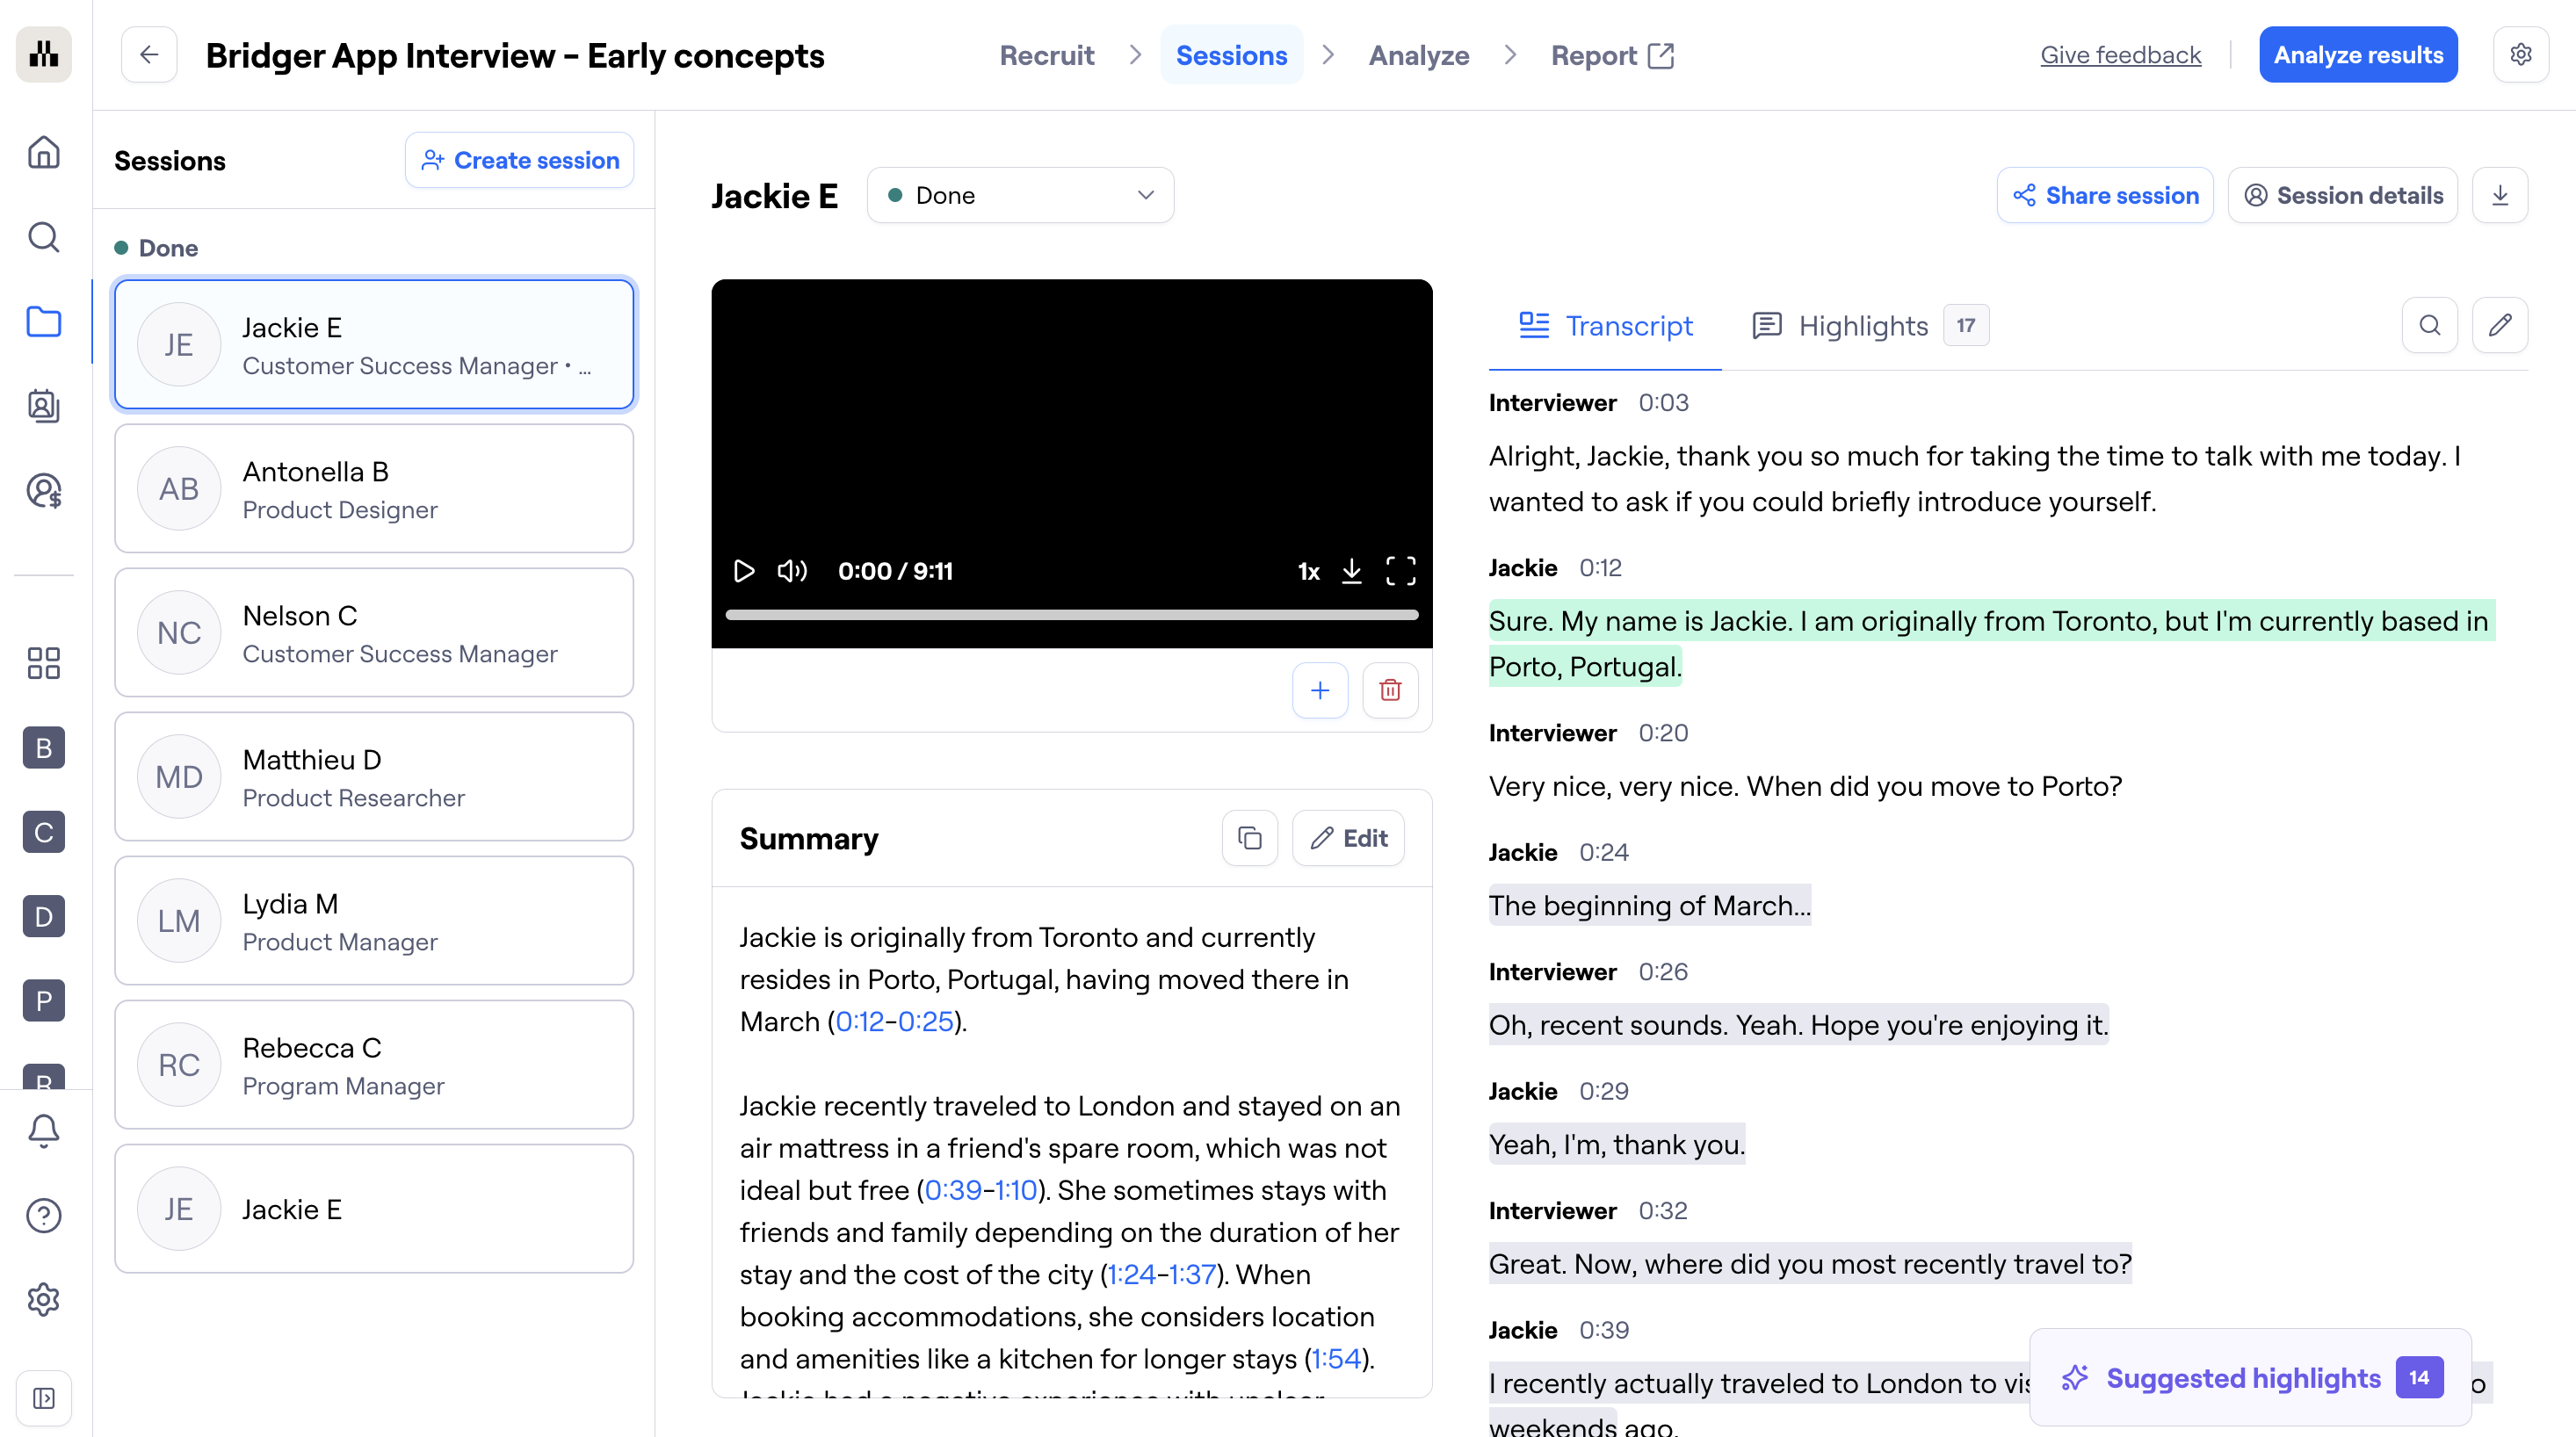The height and width of the screenshot is (1437, 2576).
Task: Click Analyze results button
Action: coord(2357,55)
